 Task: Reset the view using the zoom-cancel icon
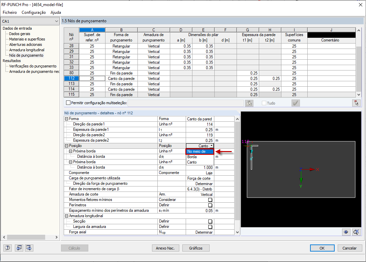(x=356, y=232)
